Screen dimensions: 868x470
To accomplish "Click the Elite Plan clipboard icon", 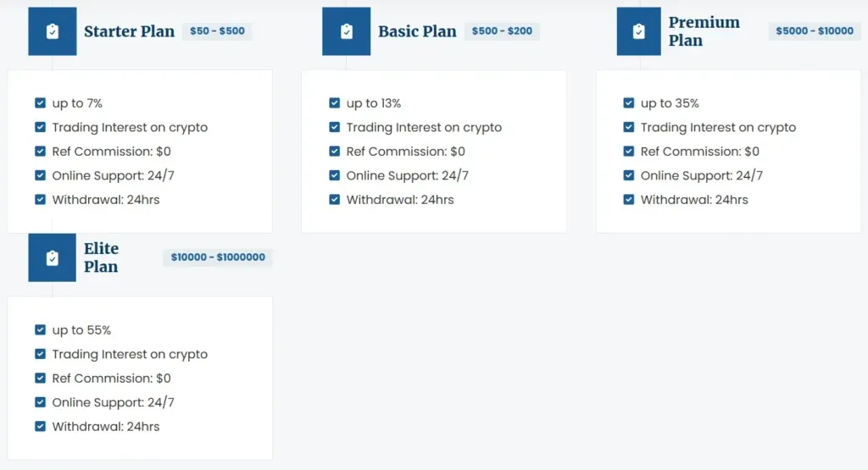I will click(53, 257).
